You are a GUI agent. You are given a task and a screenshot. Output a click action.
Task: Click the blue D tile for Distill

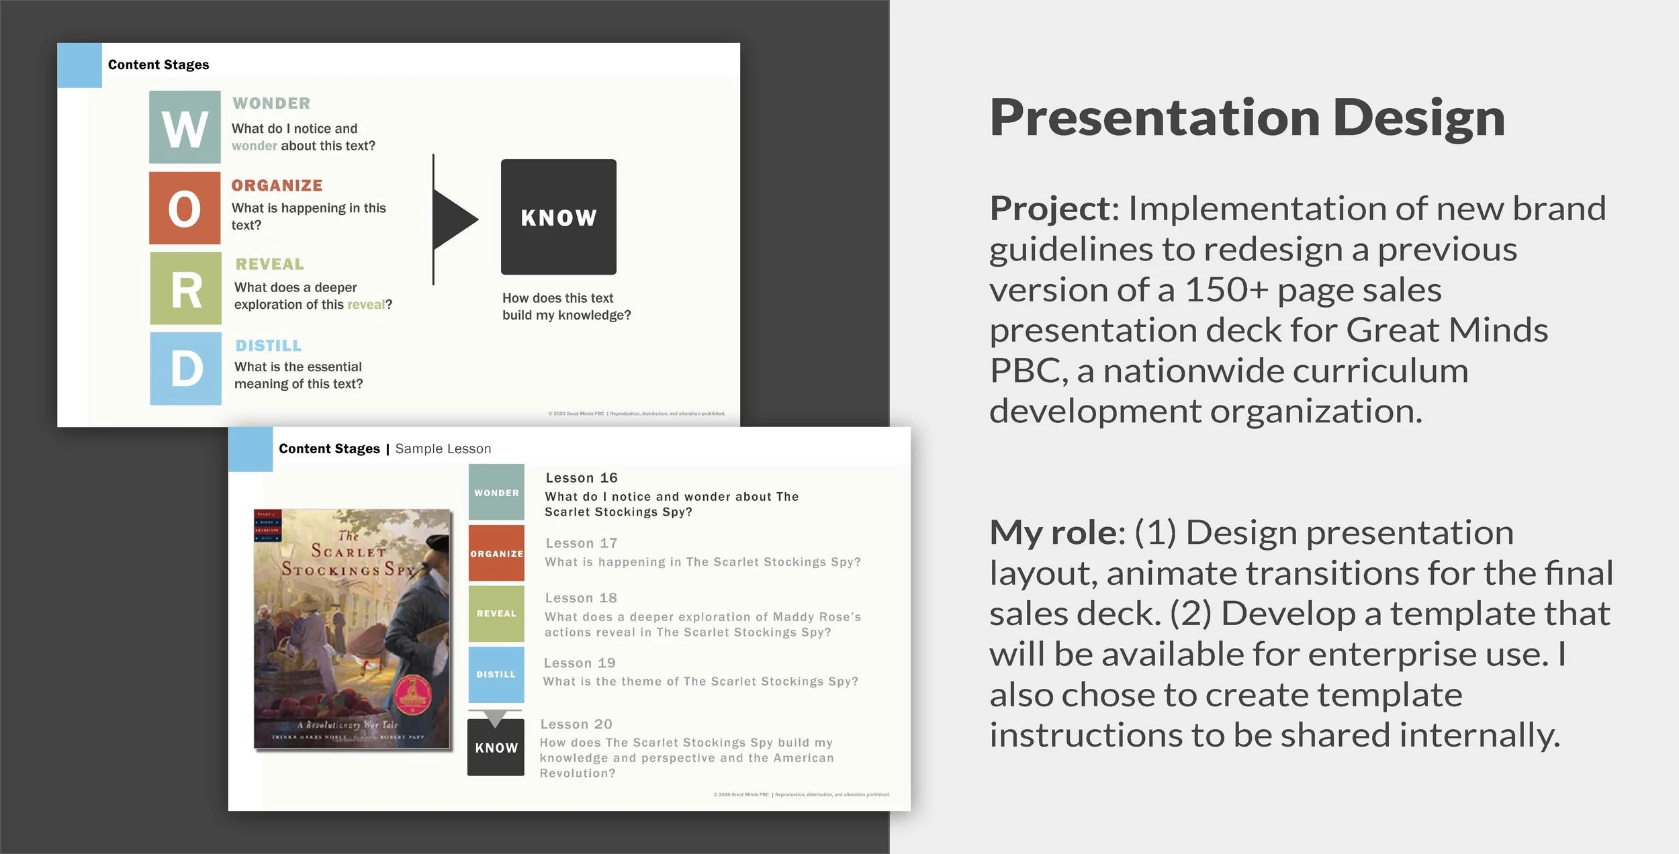[185, 369]
